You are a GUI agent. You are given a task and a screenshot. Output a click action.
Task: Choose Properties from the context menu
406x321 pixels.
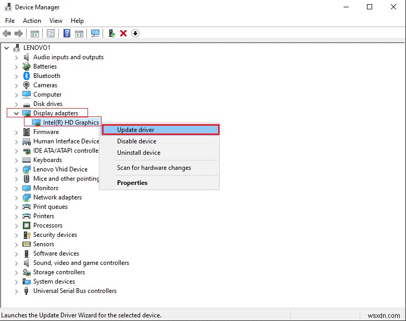159,183
